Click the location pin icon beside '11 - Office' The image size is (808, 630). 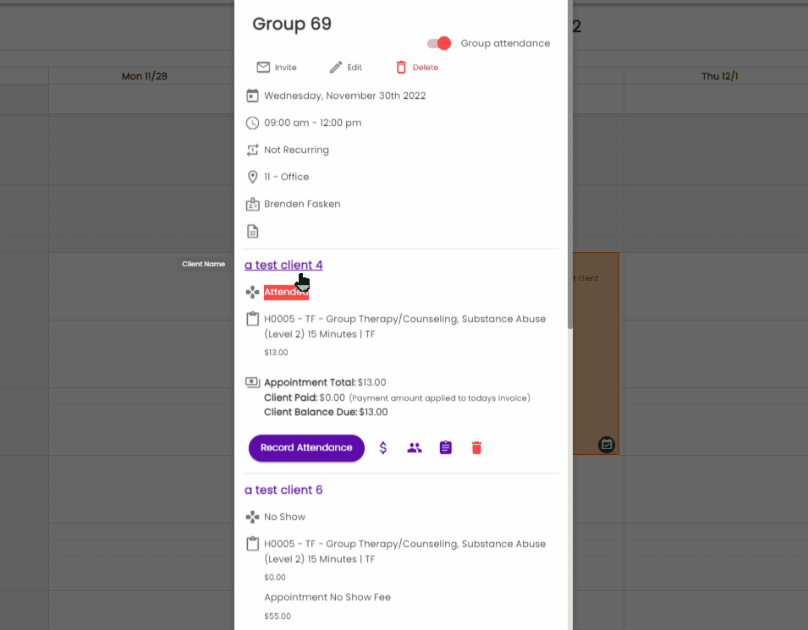252,177
